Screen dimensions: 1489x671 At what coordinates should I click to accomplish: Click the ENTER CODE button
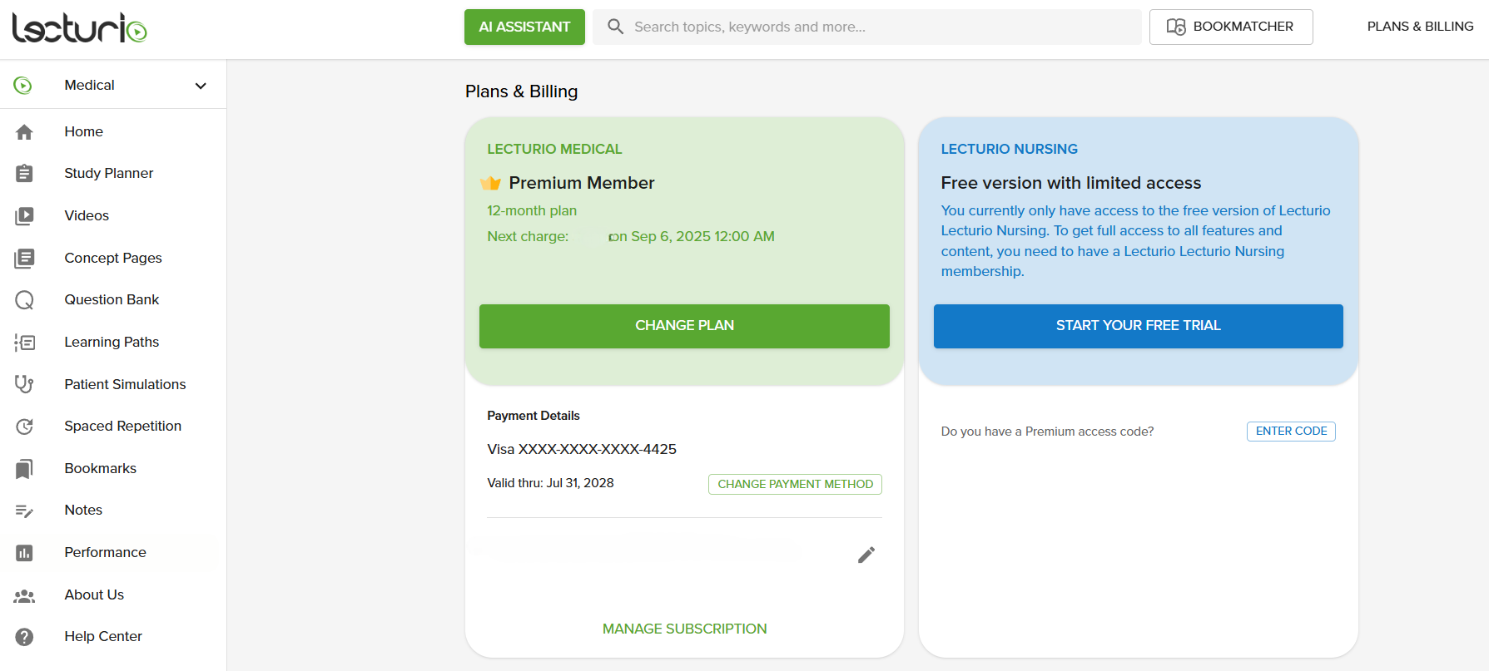1291,432
